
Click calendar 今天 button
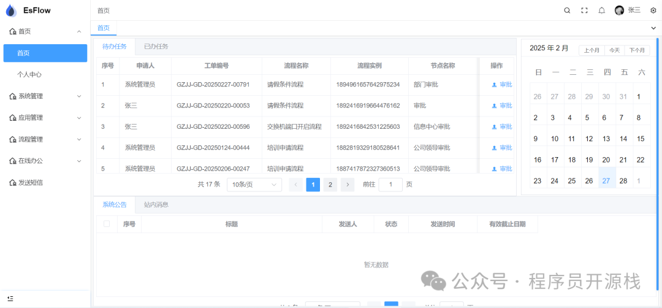coord(614,50)
